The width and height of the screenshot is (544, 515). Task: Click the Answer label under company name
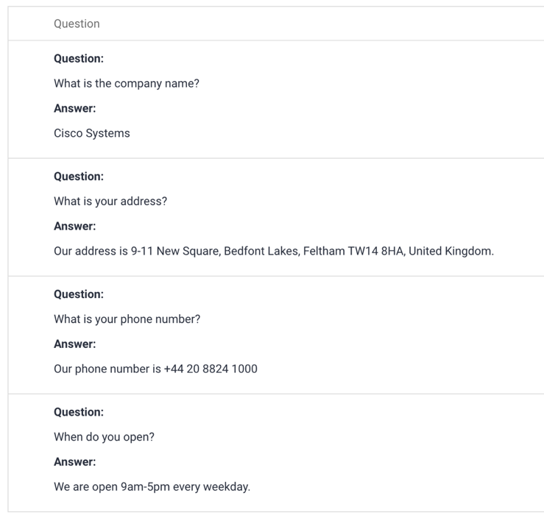(x=75, y=108)
